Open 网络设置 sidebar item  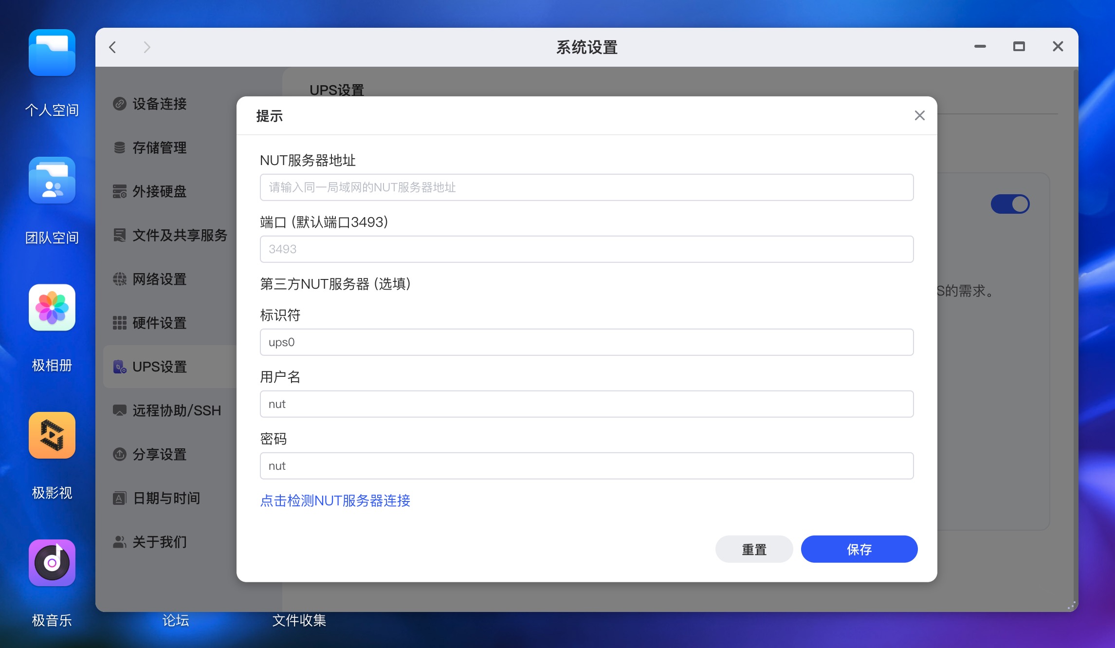pyautogui.click(x=159, y=279)
